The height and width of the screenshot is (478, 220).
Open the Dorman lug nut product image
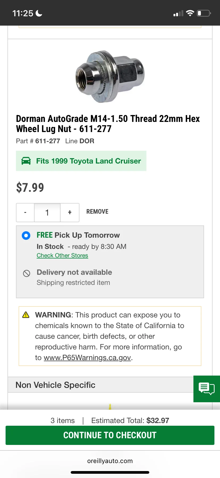(x=110, y=77)
